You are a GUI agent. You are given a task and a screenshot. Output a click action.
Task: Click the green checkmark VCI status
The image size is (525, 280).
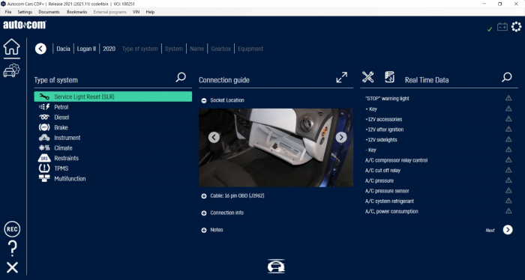click(x=490, y=29)
